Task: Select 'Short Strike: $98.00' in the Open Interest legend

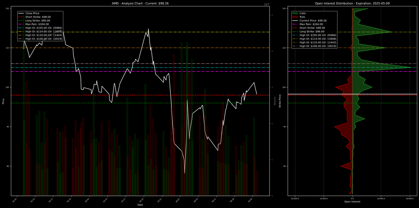Action: 312,28
